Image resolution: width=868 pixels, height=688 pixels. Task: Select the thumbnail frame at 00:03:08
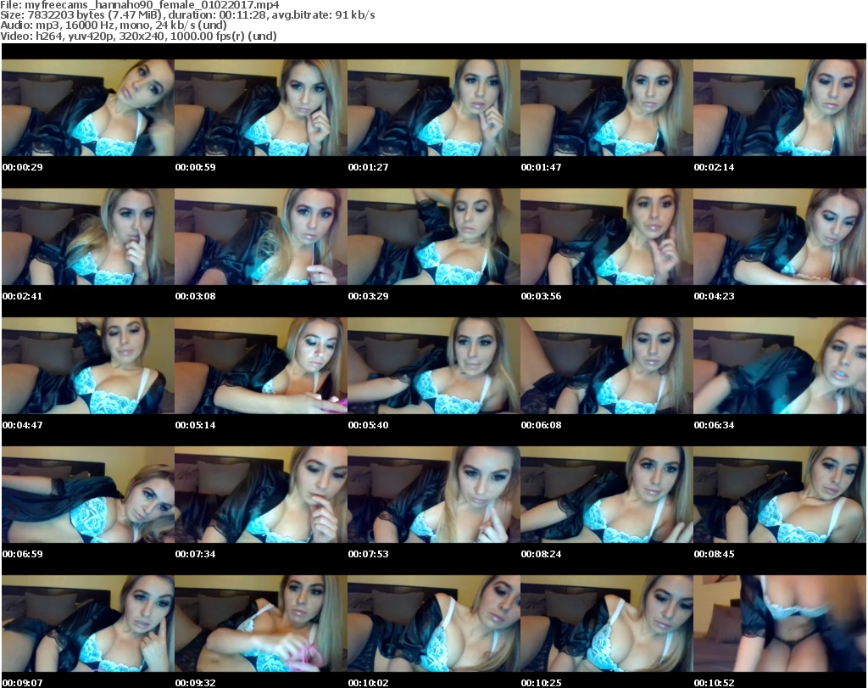click(261, 237)
